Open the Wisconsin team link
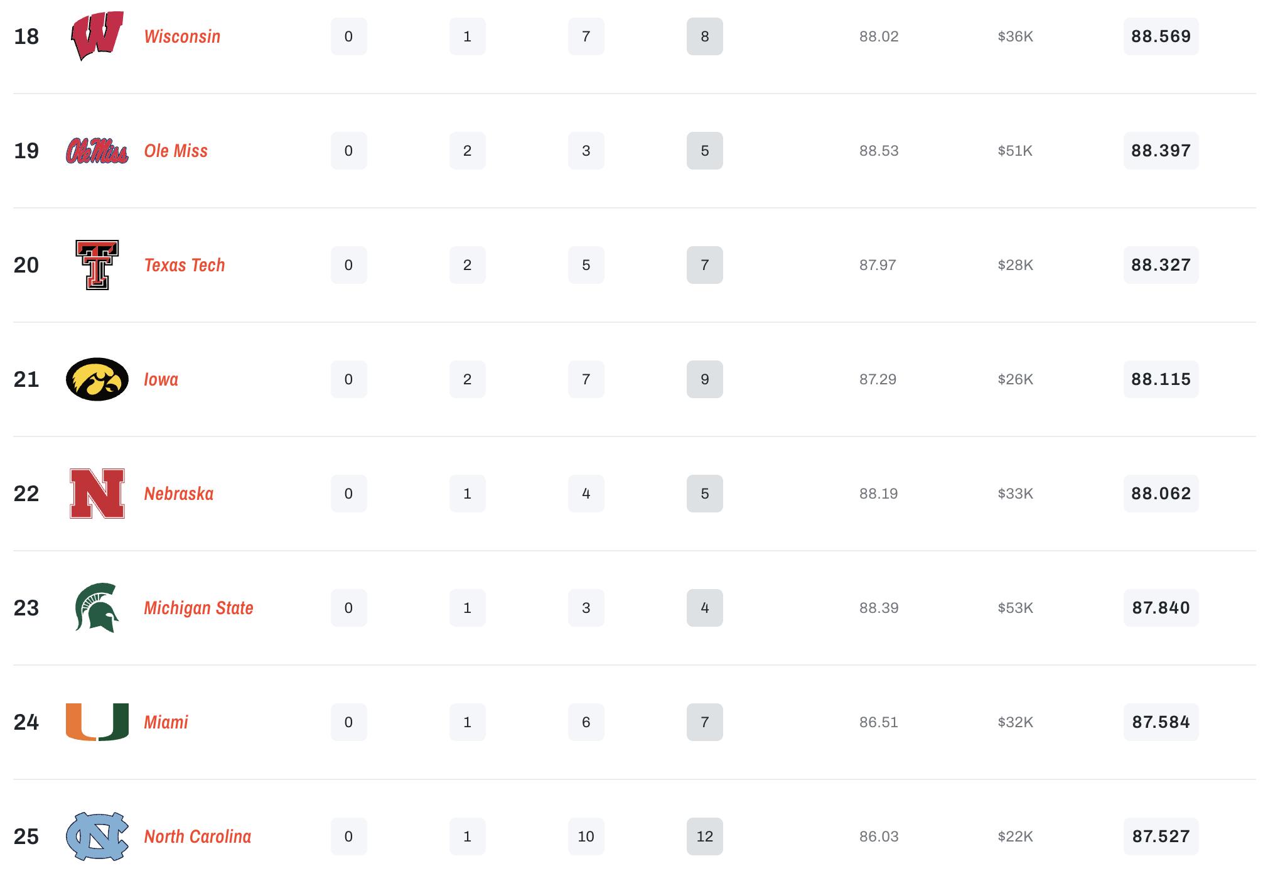Viewport: 1268px width, 893px height. pos(182,36)
